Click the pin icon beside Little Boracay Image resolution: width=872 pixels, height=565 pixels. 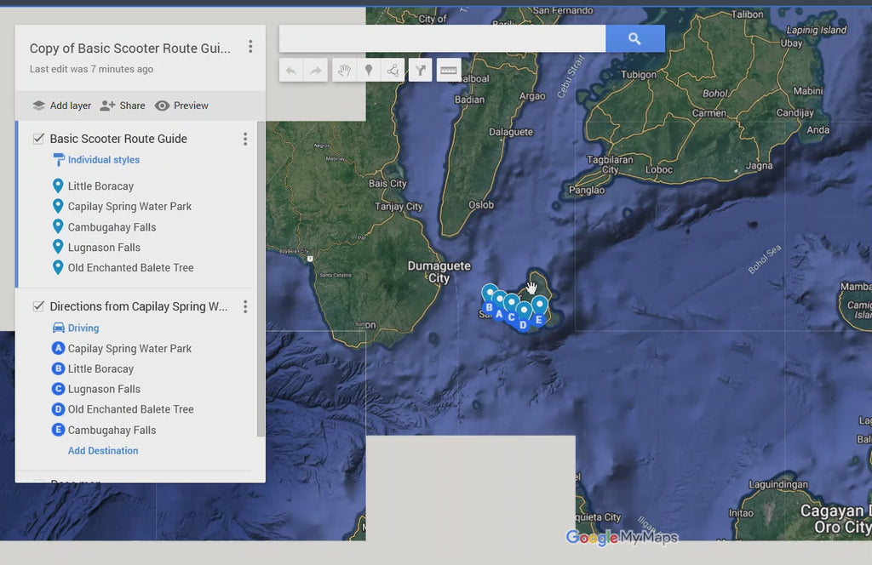(x=58, y=185)
